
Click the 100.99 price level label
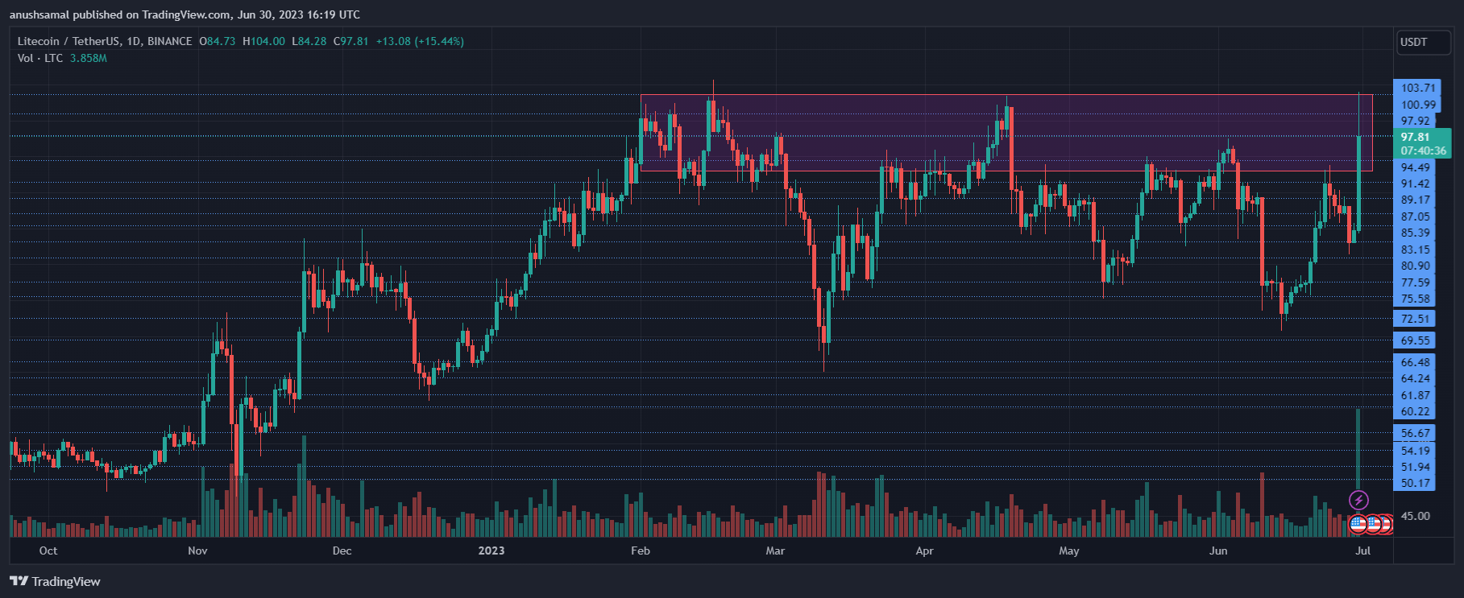point(1418,105)
